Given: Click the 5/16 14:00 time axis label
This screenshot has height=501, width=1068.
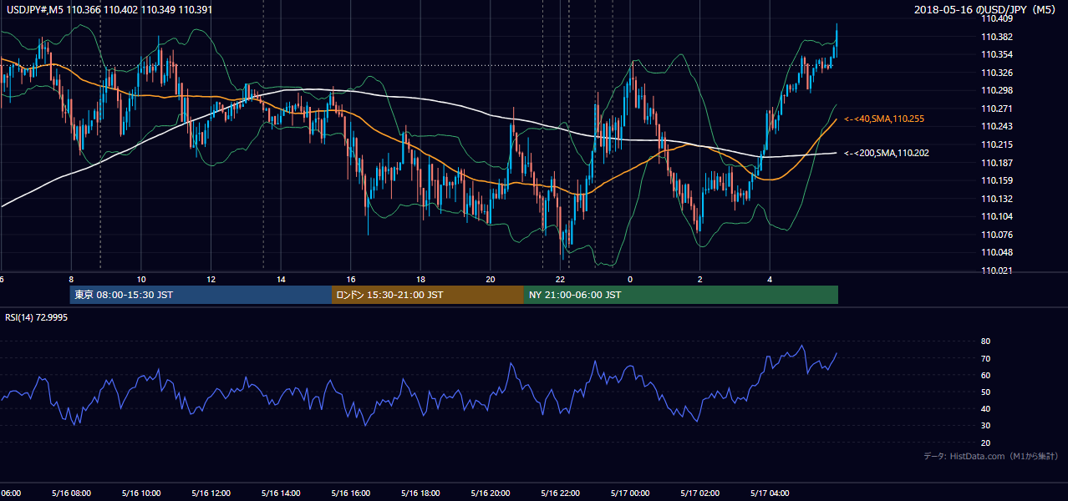Looking at the screenshot, I should [x=279, y=493].
